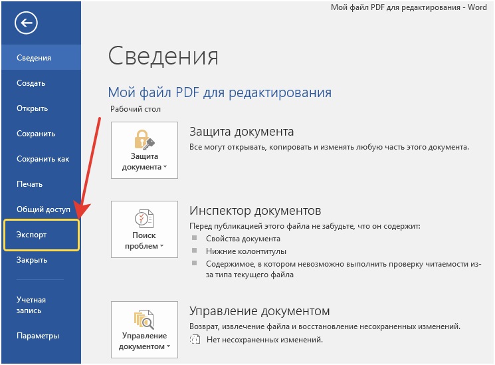Click the back arrow circle icon
Image resolution: width=495 pixels, height=365 pixels.
tap(26, 23)
